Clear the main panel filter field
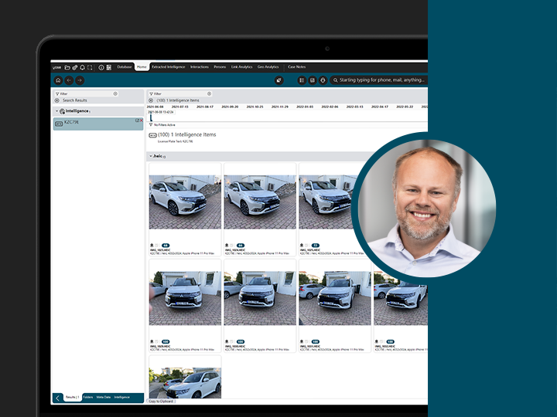Screen dimensions: 557x417 pos(209,93)
